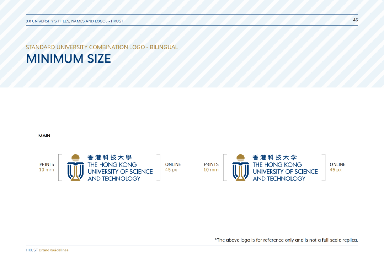The height and width of the screenshot is (271, 384).
Task: Click 'PRINTS' label beside the simplified Chinese logo
Action: pos(211,164)
